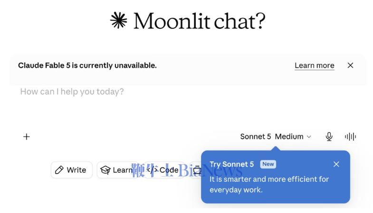
Task: Click the graduation cap icon on Learn
Action: coord(105,170)
